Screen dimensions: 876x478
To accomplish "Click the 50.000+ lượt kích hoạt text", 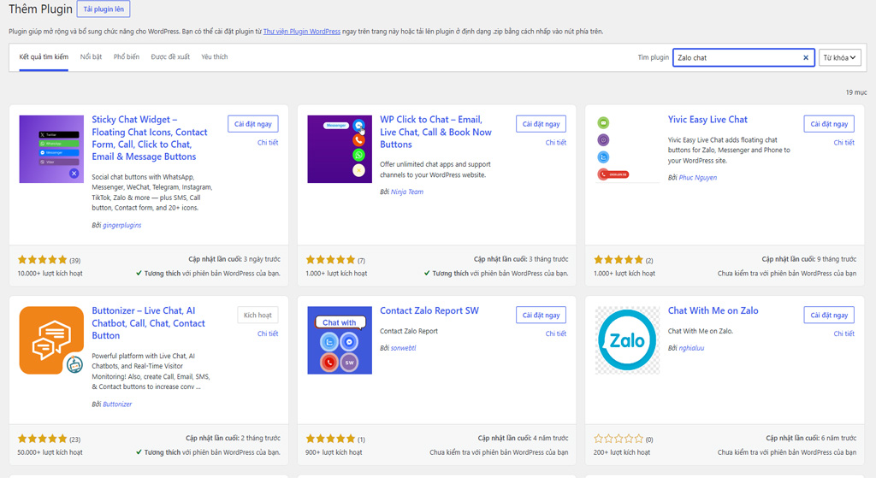I will tap(50, 452).
